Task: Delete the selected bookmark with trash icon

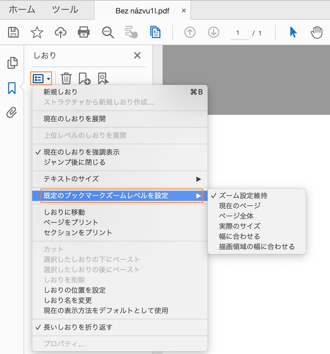Action: tap(66, 78)
